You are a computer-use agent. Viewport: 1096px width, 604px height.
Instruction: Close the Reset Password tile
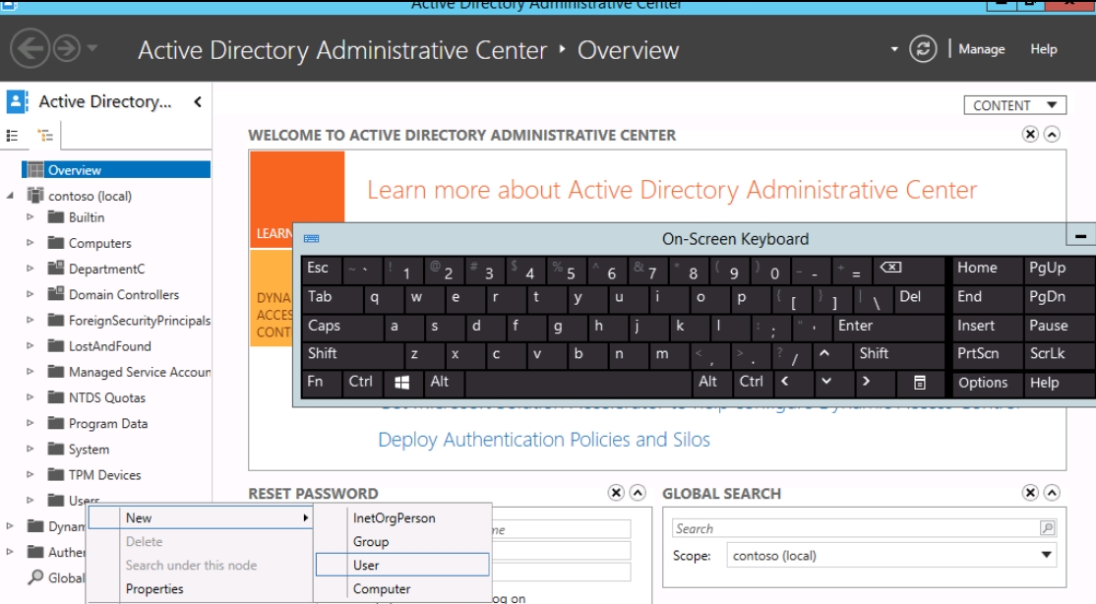coord(616,493)
